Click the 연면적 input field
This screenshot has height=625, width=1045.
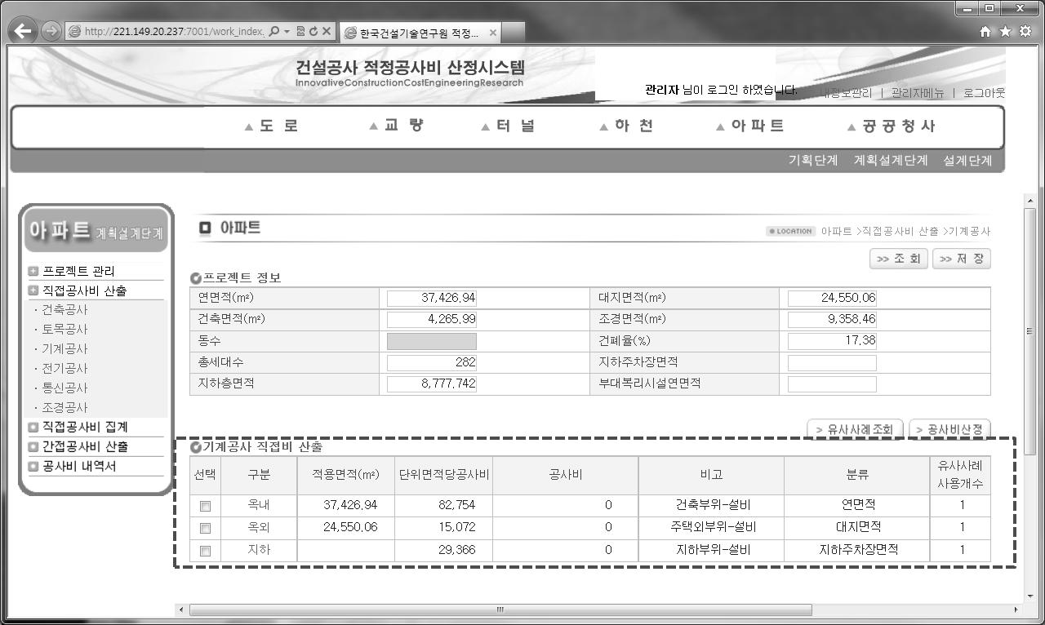pyautogui.click(x=432, y=298)
